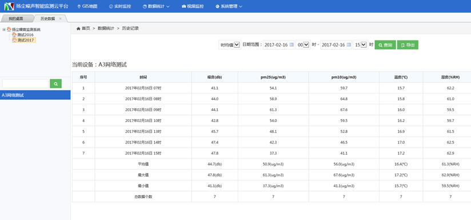Open the end date calendar icon
The image size is (471, 220).
coord(349,45)
